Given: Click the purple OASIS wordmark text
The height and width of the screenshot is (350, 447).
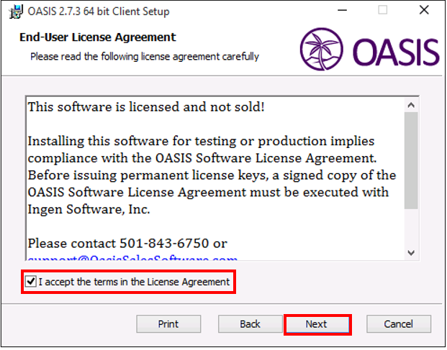Looking at the screenshot, I should pyautogui.click(x=396, y=52).
